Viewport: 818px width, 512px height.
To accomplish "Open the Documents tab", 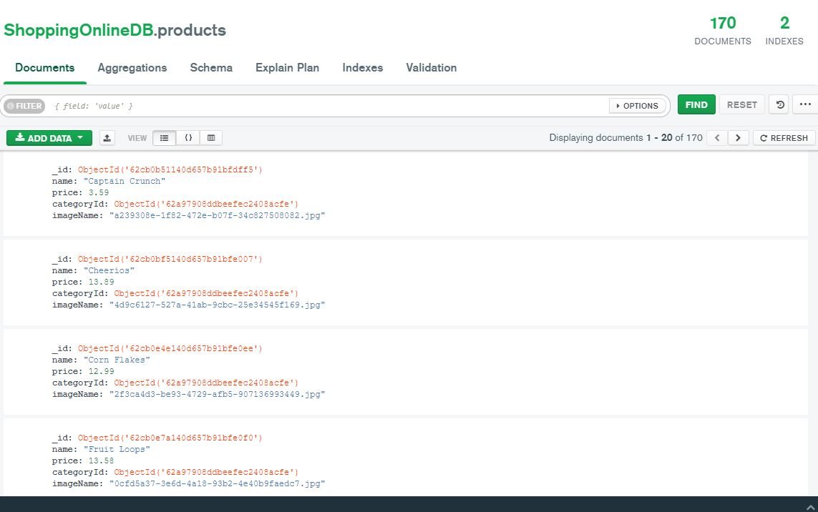I will click(45, 68).
